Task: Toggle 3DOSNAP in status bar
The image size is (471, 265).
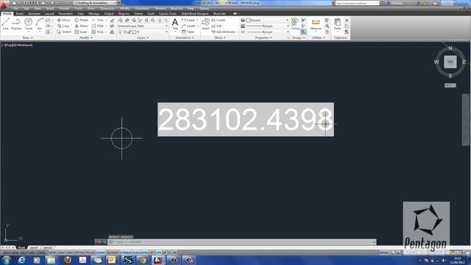Action: 113,252
